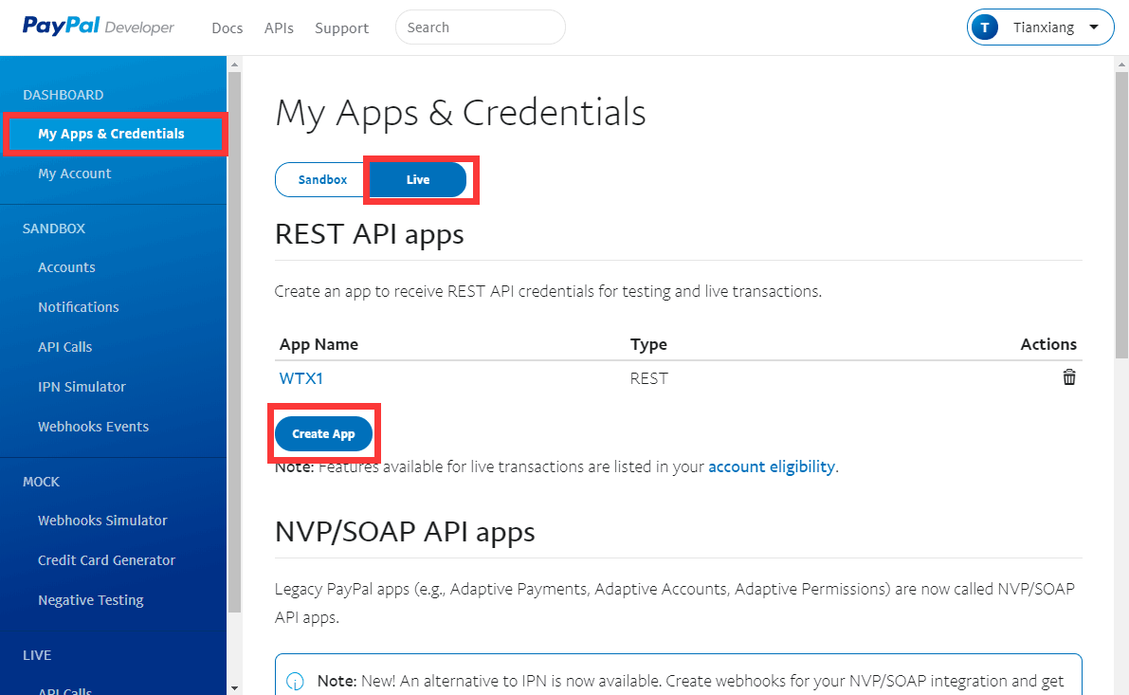
Task: Open Credit Card Generator in sidebar
Action: [x=106, y=560]
